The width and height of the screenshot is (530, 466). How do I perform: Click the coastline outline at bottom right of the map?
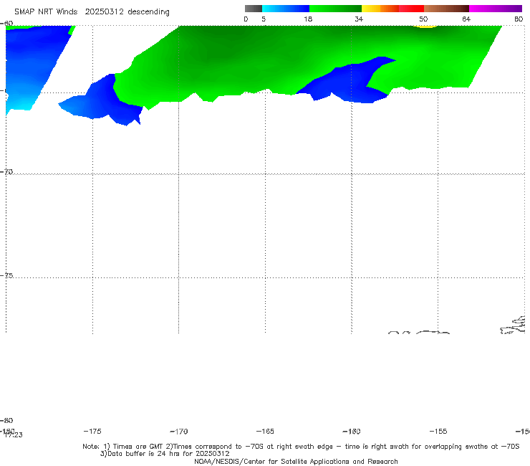513,325
